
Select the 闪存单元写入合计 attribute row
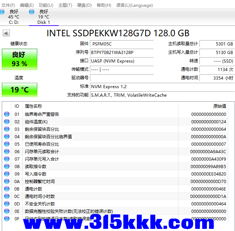point(115,159)
